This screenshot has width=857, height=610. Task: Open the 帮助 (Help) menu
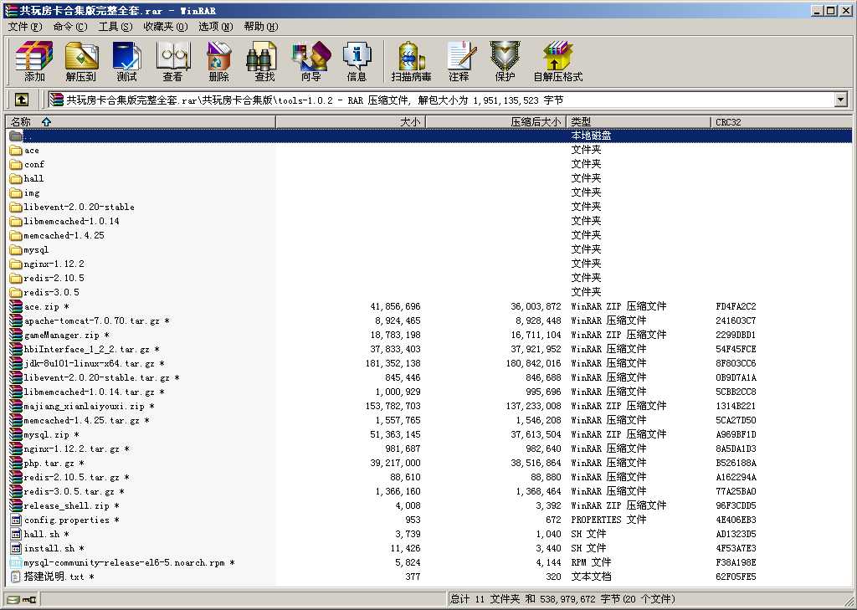click(x=261, y=27)
